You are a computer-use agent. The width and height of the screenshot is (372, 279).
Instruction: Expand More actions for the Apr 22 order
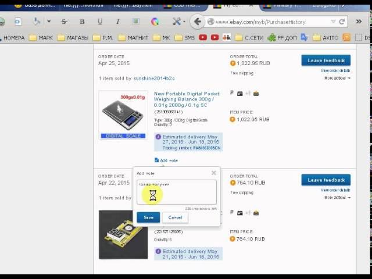[x=337, y=198]
